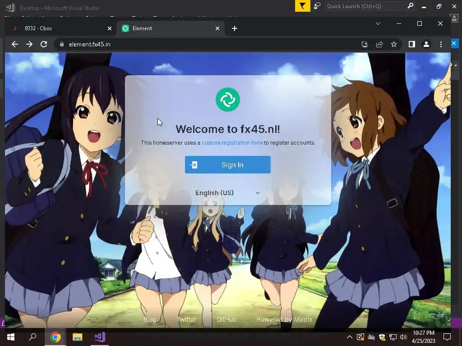Click the Visual Studio taskbar icon

click(x=100, y=337)
